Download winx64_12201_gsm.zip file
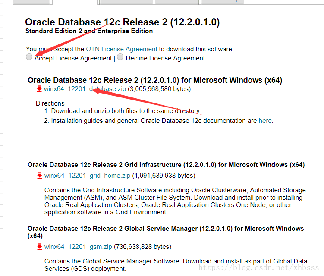This screenshot has width=324, height=276. click(78, 246)
